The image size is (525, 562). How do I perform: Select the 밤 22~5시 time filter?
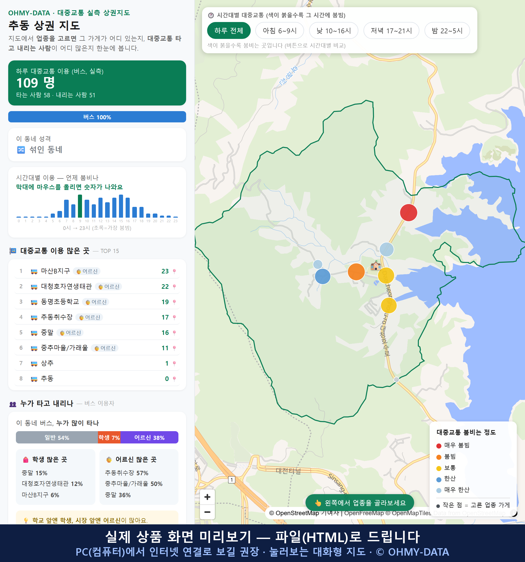tap(447, 30)
